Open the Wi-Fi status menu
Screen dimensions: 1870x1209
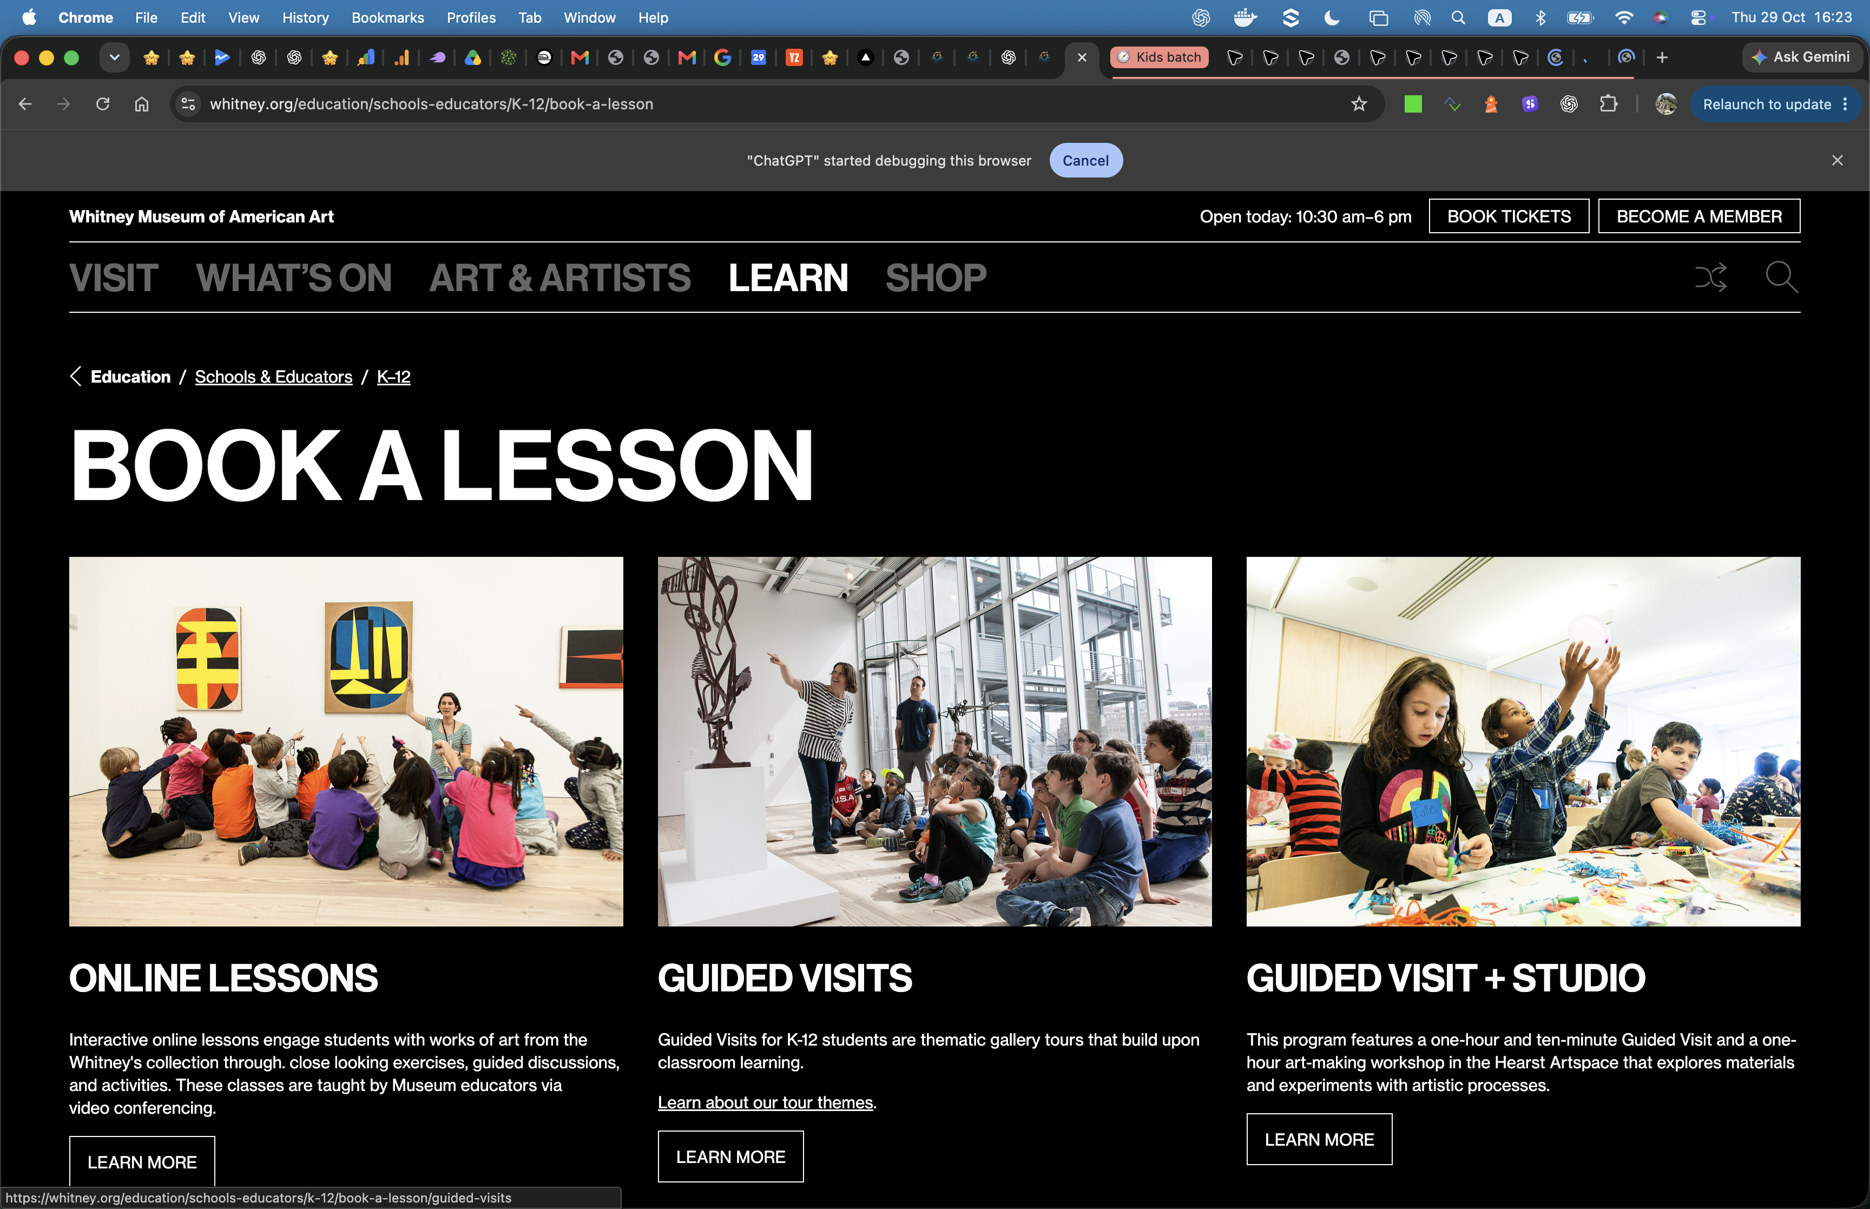point(1624,17)
